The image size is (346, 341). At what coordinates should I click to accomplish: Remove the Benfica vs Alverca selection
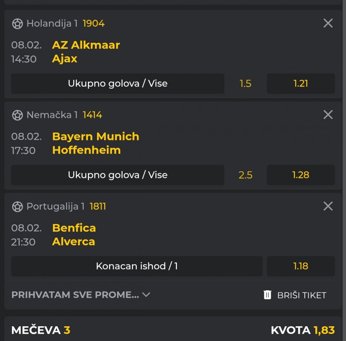328,206
